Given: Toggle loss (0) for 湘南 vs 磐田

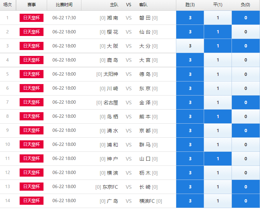Looking at the screenshot, I should pyautogui.click(x=246, y=18).
